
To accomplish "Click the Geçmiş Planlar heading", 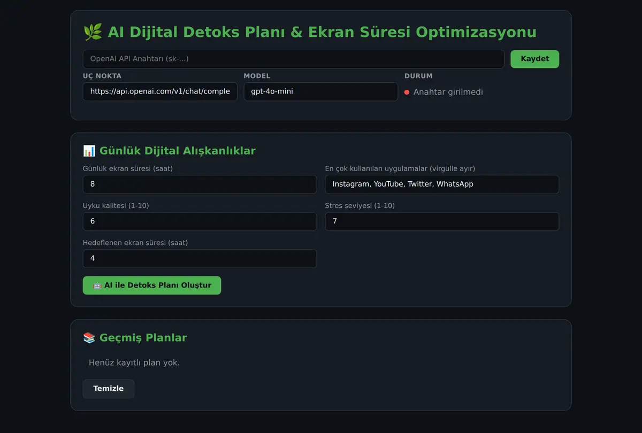I will pos(143,338).
